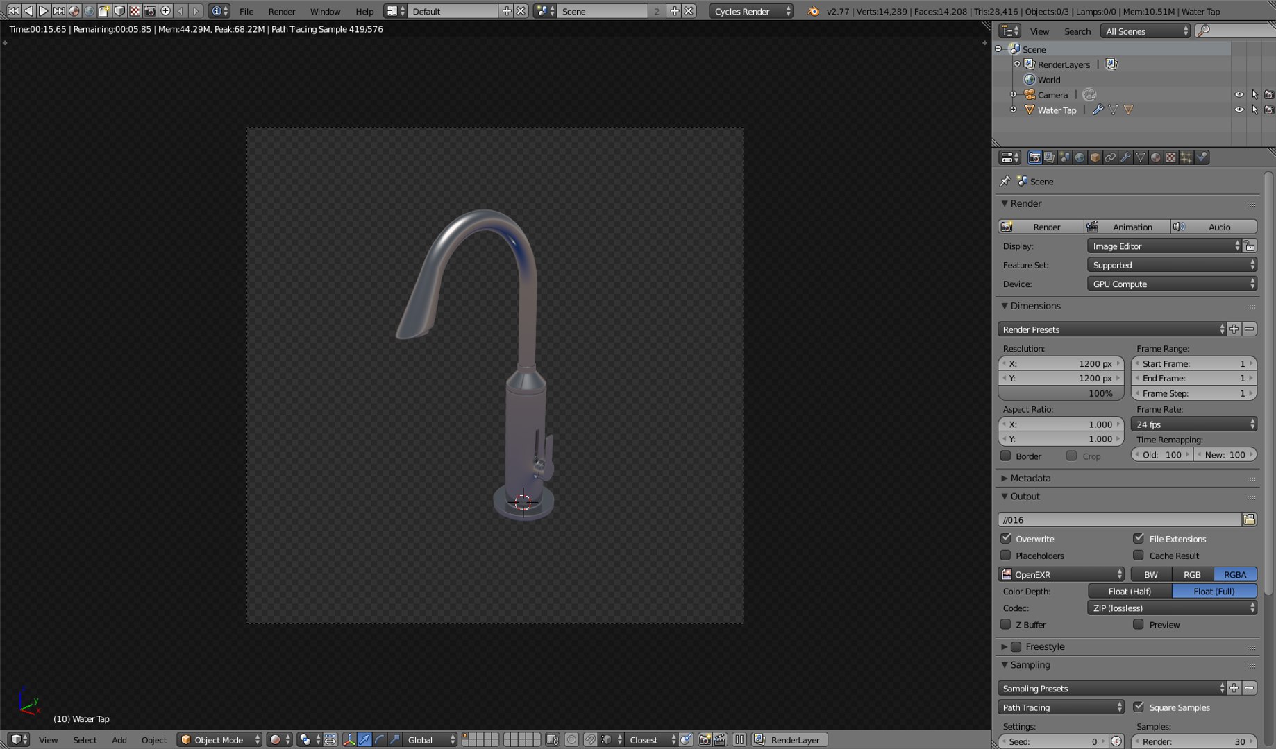Open the Render layers properties tab
The image size is (1276, 749).
pyautogui.click(x=1050, y=157)
